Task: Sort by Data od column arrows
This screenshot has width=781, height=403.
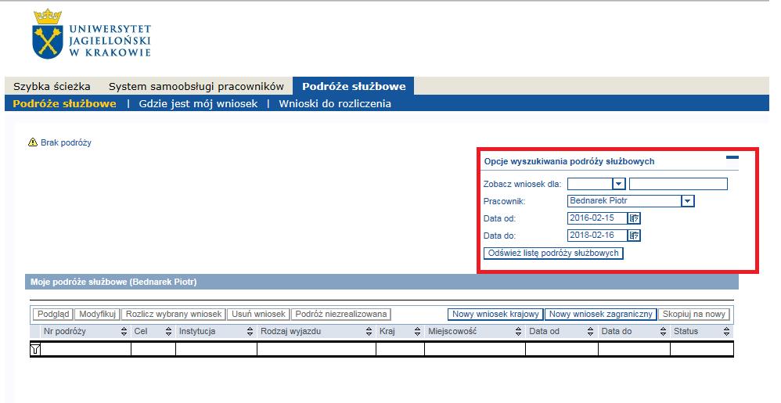Action: coord(591,331)
